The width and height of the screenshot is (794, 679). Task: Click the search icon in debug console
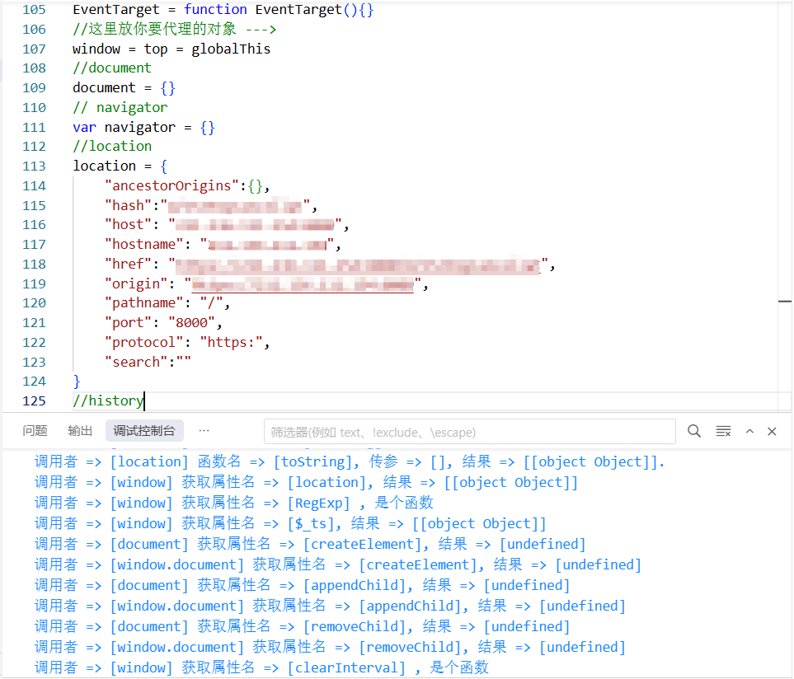coord(694,431)
